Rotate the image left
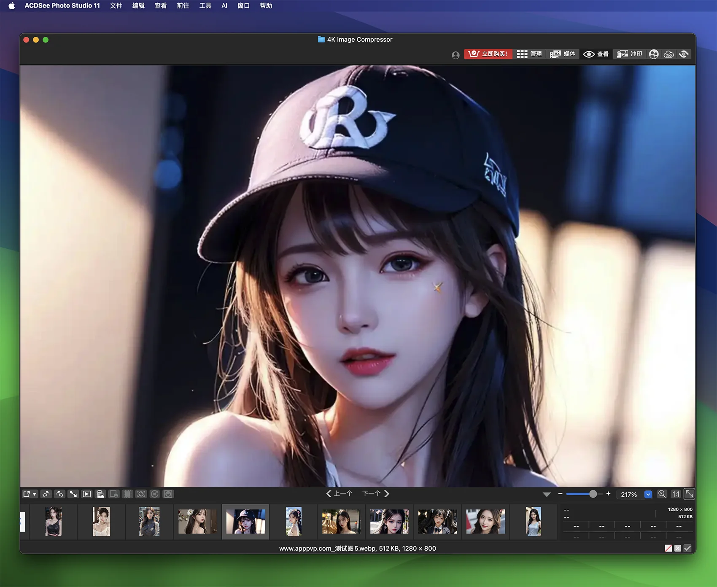Viewport: 717px width, 587px height. [x=46, y=494]
